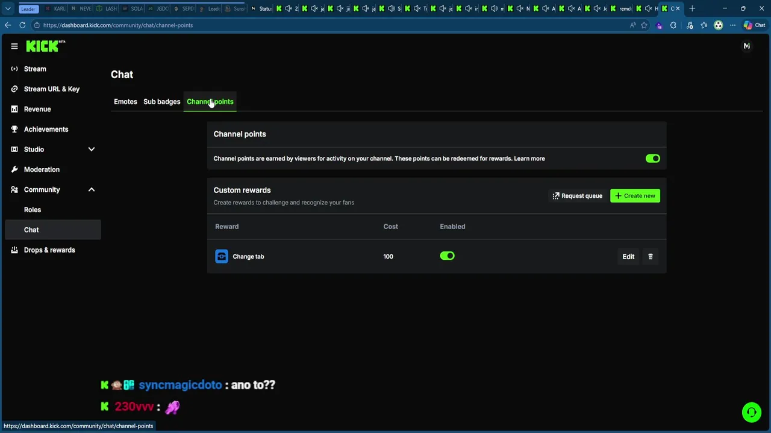The image size is (771, 433).
Task: Open Roles under Community
Action: pyautogui.click(x=33, y=210)
